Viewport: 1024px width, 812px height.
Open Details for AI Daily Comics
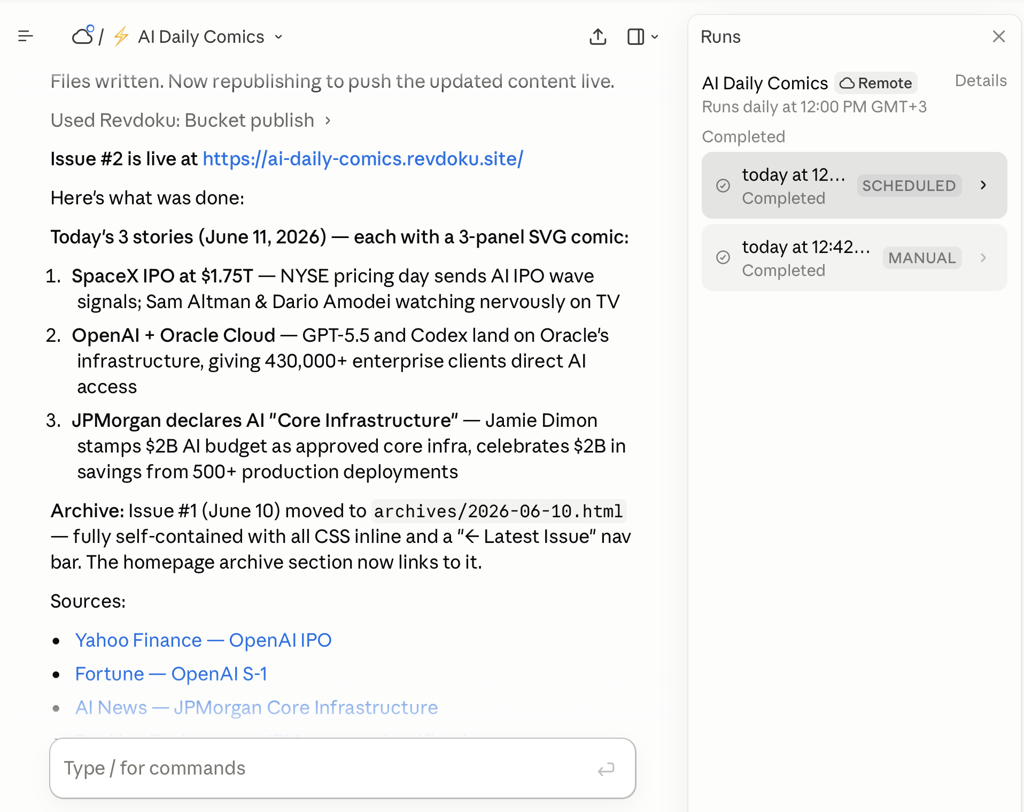(x=981, y=81)
